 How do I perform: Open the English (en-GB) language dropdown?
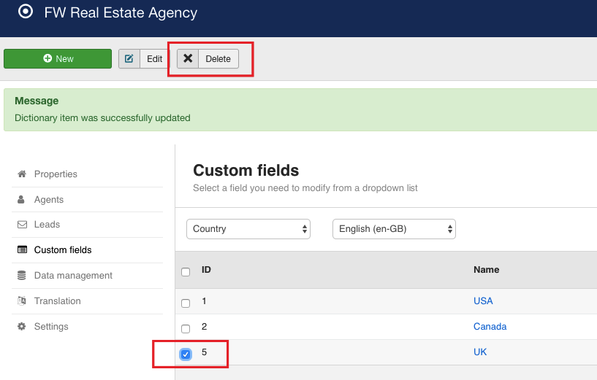(x=394, y=229)
